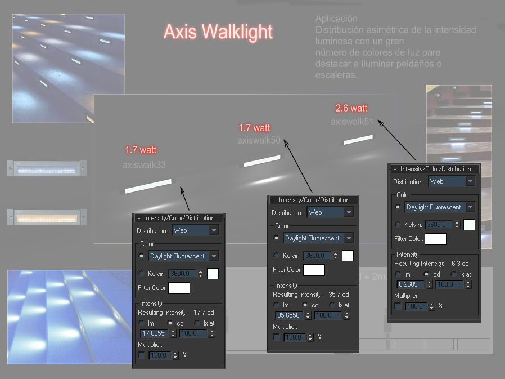Click the Kelvin 3600.0 field in the 35.7 cd panel
Screen dimensions: 505x379
(x=317, y=256)
